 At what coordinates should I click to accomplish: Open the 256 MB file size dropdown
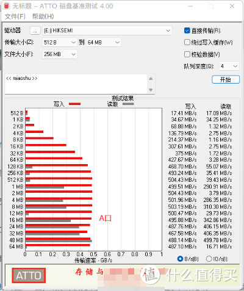tap(60, 54)
